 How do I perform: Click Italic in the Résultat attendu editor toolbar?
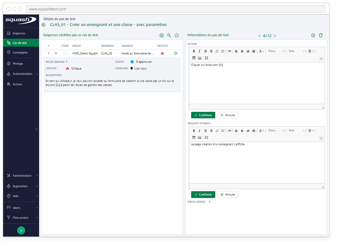pos(199,131)
